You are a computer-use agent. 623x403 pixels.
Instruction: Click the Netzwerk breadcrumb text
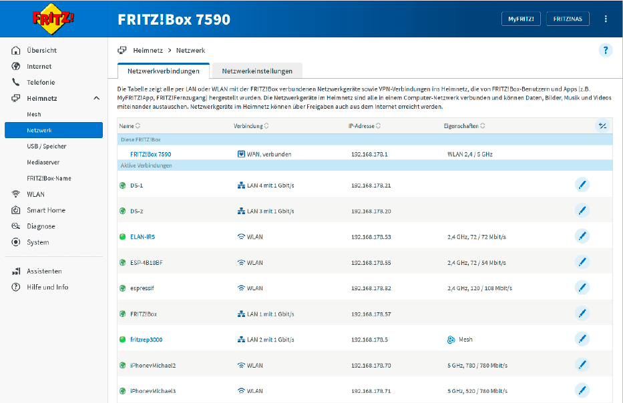(x=191, y=51)
